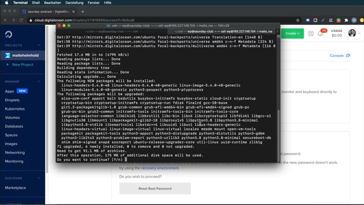Viewport: 364px width, 205px height.
Task: Go forward in the browser
Action: click(x=13, y=20)
